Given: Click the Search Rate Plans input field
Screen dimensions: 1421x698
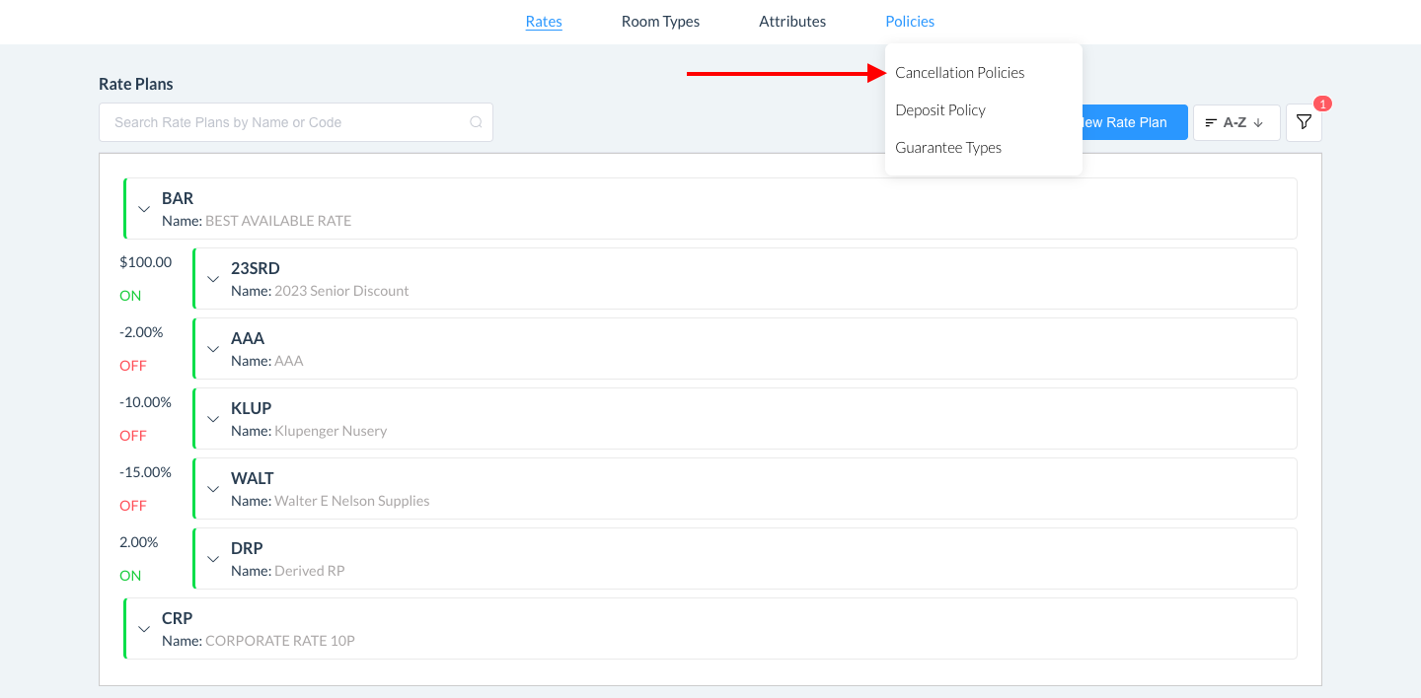Looking at the screenshot, I should click(x=286, y=123).
